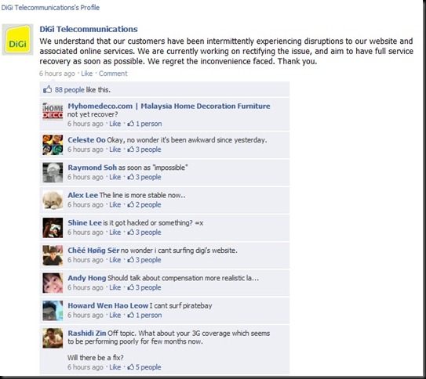Open Alex Lee's puppy profile picture
Viewport: 426px width, 379px height.
(53, 200)
